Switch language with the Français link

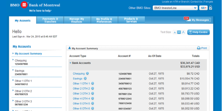[208, 2]
